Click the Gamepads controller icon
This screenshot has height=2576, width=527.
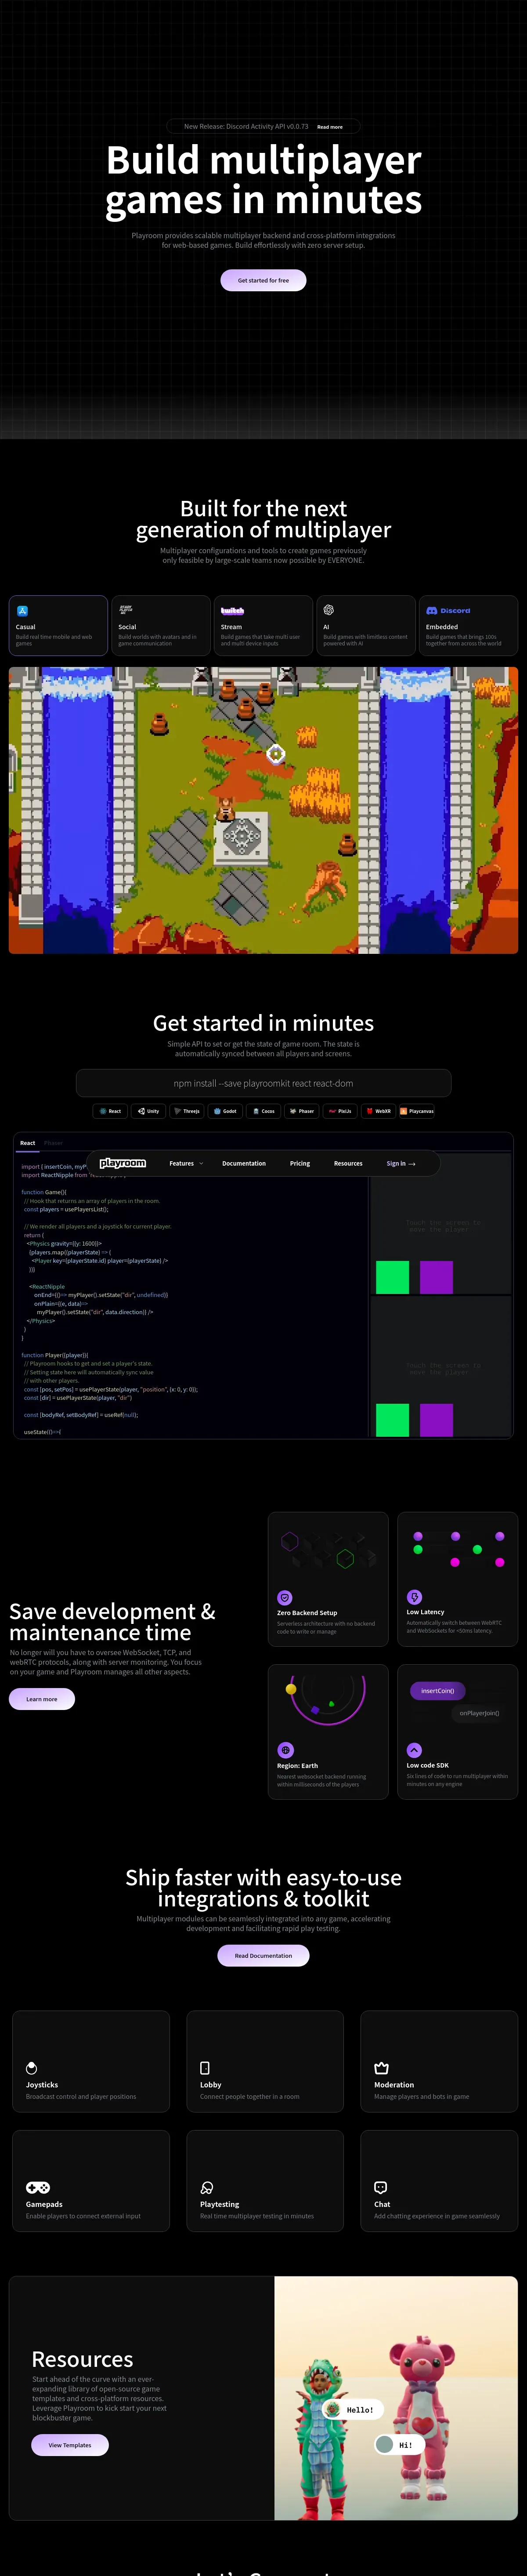tap(38, 2187)
